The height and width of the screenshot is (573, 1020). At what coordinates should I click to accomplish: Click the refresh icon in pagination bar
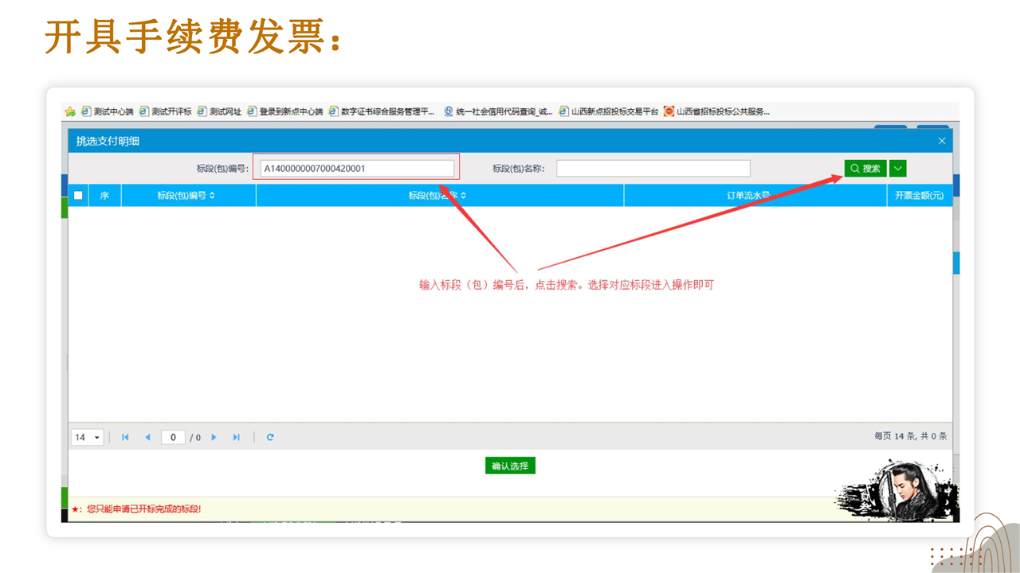click(x=270, y=437)
